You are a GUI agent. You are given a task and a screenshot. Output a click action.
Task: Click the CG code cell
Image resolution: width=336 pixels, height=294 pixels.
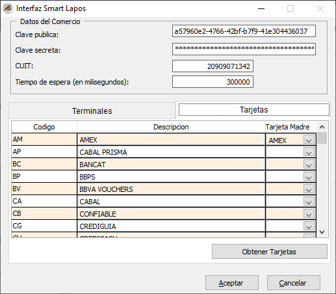(x=44, y=226)
